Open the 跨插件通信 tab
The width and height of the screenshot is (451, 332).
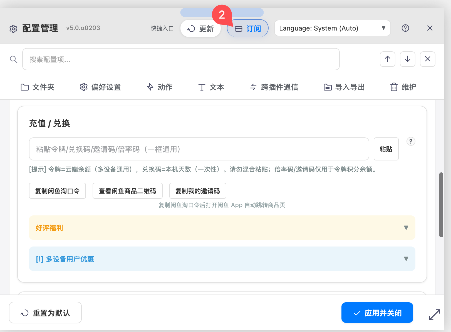(x=274, y=87)
